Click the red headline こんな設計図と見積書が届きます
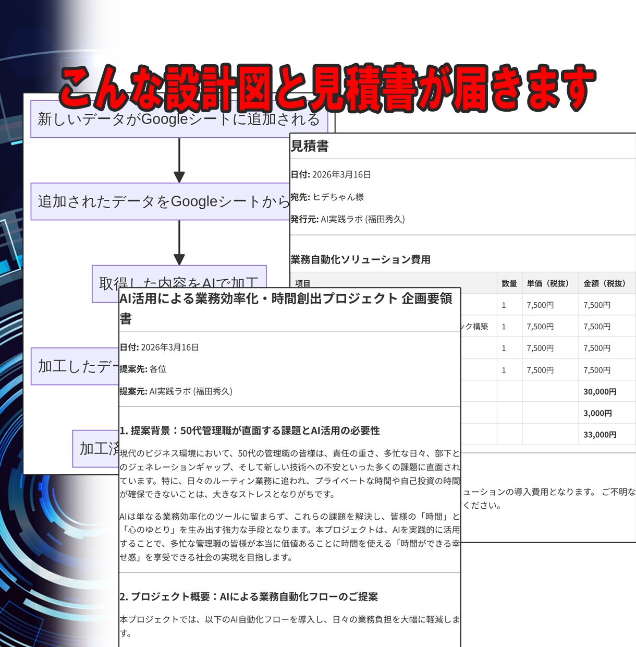Viewport: 636px width, 647px height. [327, 88]
